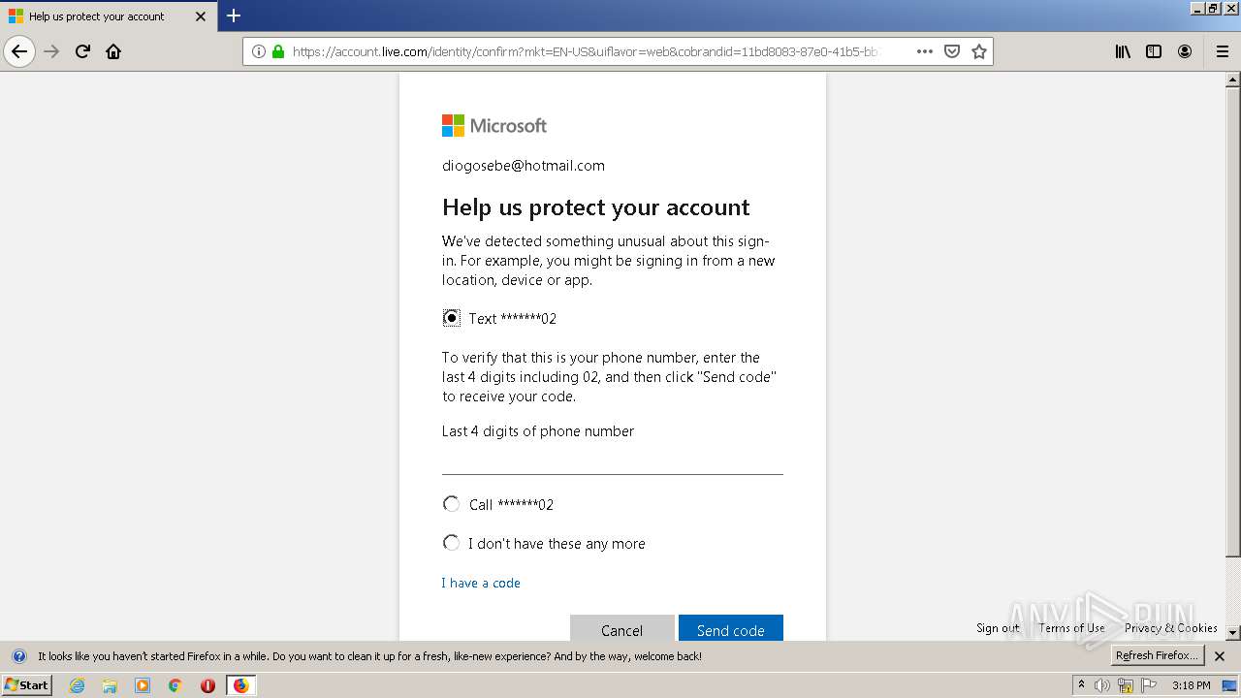The width and height of the screenshot is (1241, 698).
Task: Open the volume speaker tray icon
Action: [x=1102, y=685]
